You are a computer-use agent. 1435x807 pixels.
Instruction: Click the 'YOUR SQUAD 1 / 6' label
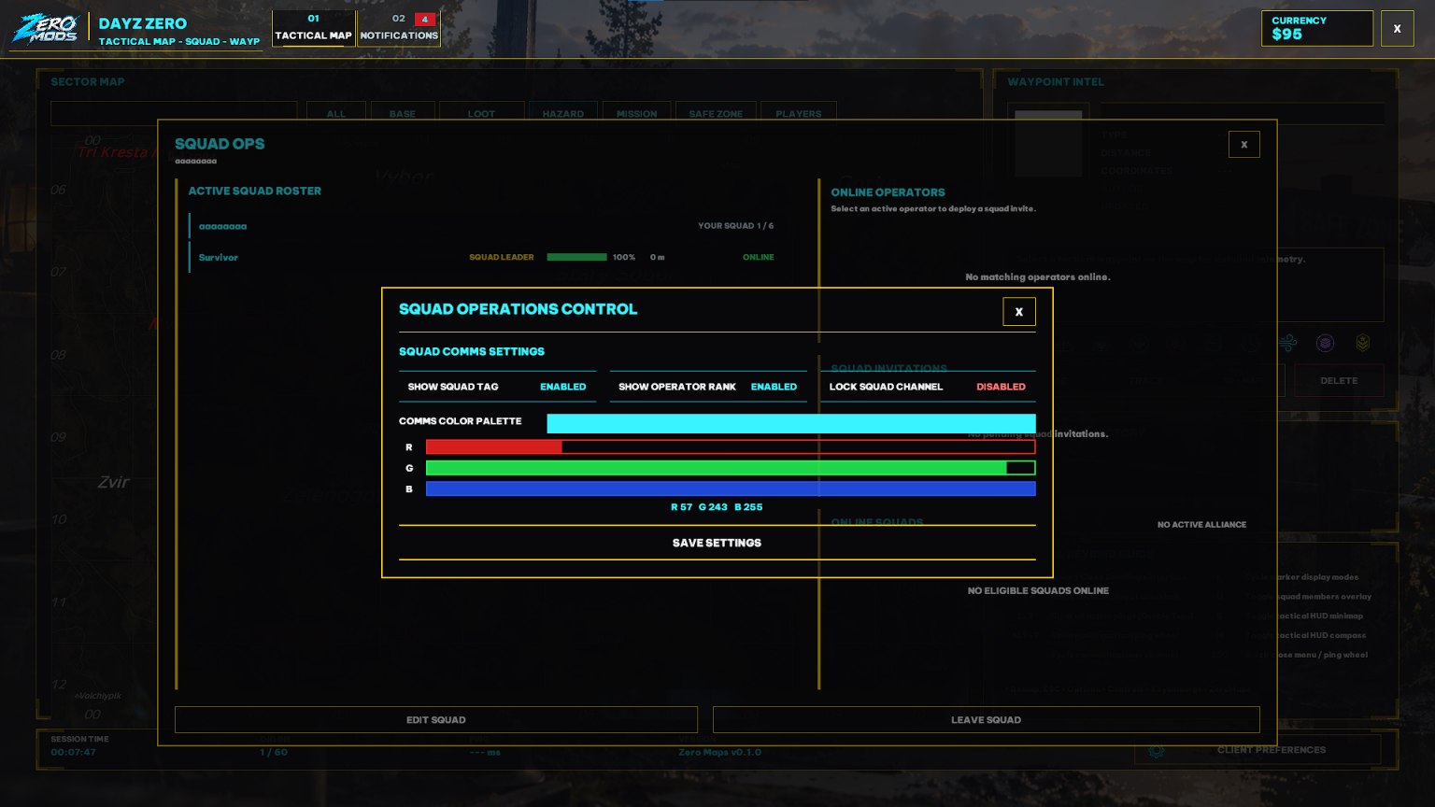point(735,226)
